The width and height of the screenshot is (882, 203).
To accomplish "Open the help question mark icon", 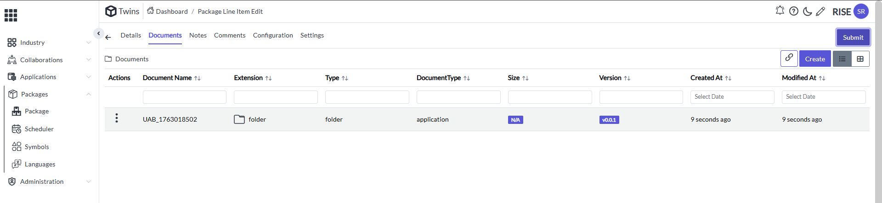I will click(x=793, y=11).
